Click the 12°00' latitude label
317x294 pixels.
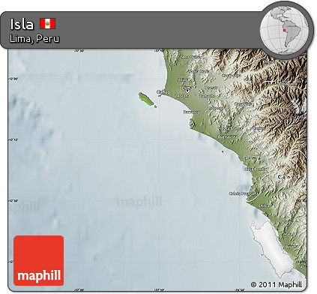(x=13, y=79)
